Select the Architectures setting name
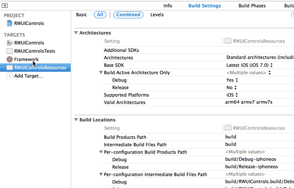294x188 pixels. (118, 58)
